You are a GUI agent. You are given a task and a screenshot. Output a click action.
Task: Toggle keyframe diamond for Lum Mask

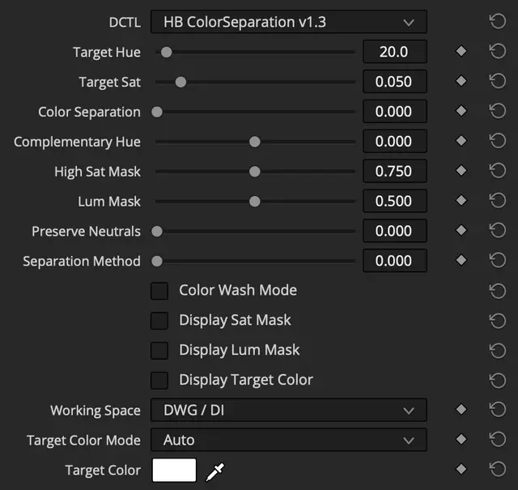pyautogui.click(x=461, y=202)
